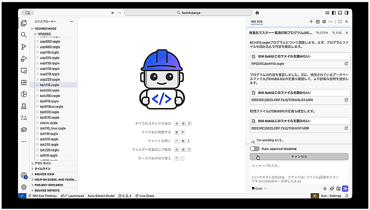The height and width of the screenshot is (210, 370).
Task: Click the cube-shaped icon in activity bar
Action: (x=23, y=130)
